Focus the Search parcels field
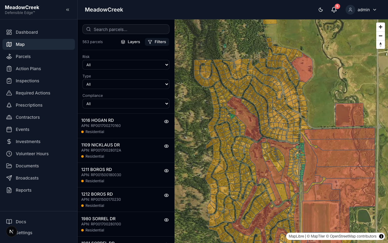 126,29
